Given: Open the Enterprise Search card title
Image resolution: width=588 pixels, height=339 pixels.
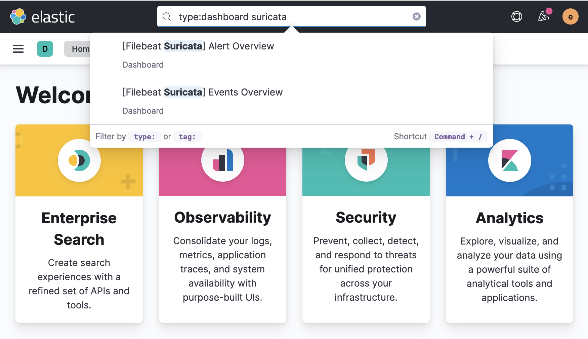Looking at the screenshot, I should coord(79,229).
